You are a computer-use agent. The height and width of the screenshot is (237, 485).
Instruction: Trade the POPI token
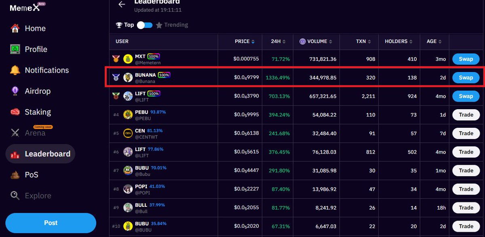click(x=466, y=189)
